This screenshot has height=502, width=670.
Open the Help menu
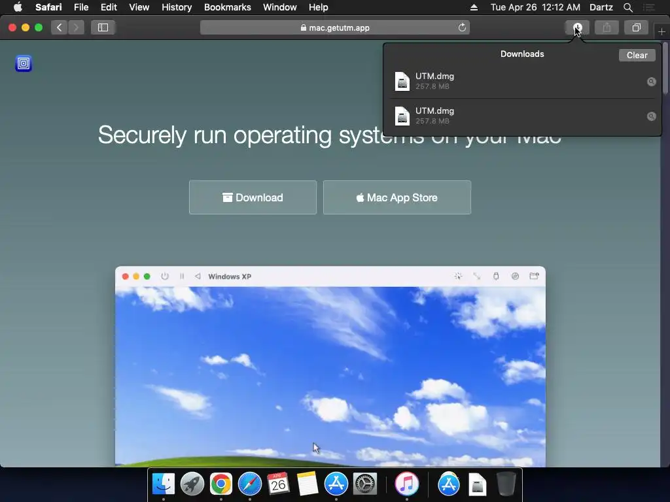(319, 7)
